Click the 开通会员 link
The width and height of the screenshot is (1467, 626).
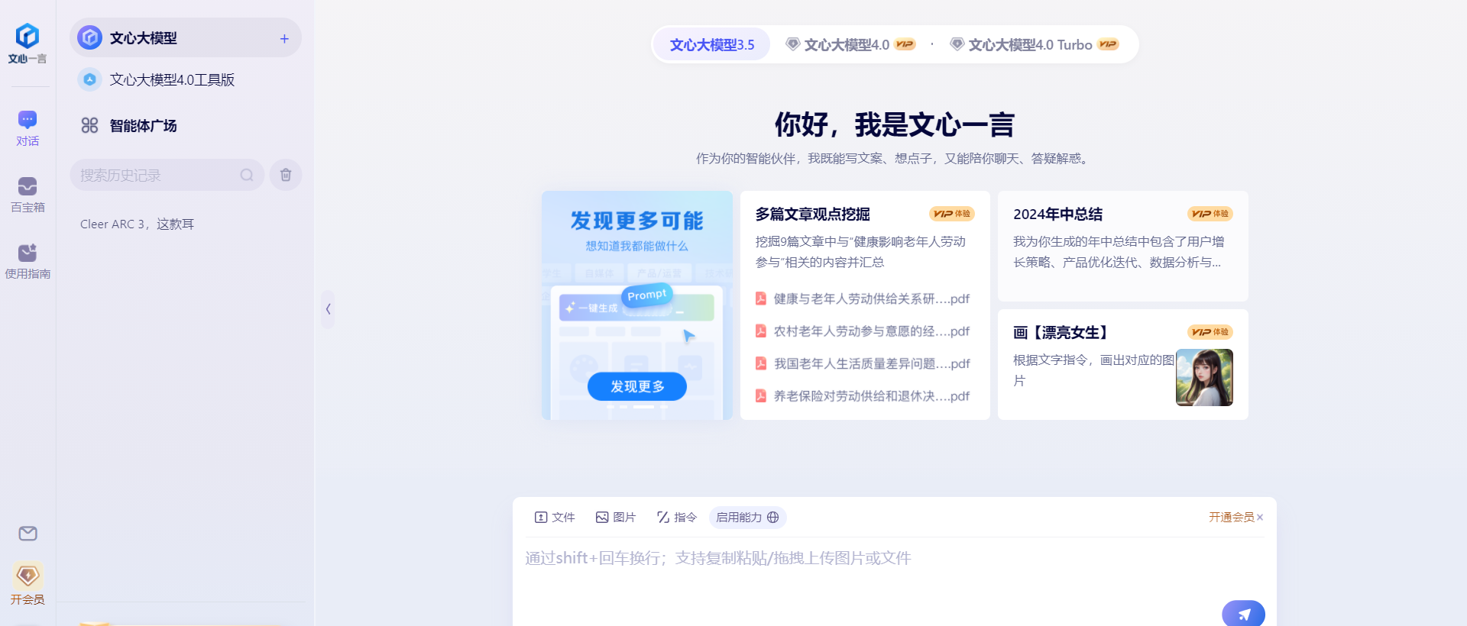[1231, 517]
